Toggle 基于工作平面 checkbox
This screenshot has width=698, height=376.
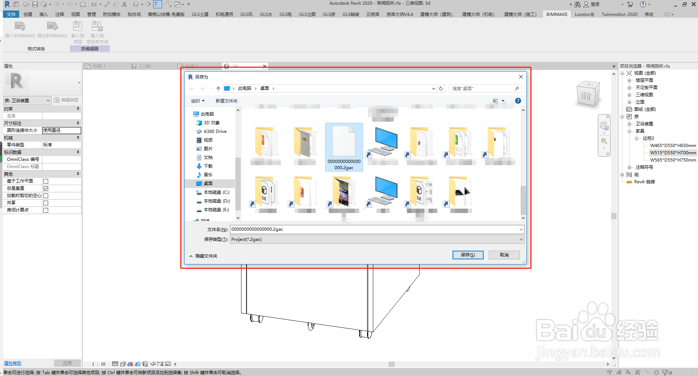46,181
